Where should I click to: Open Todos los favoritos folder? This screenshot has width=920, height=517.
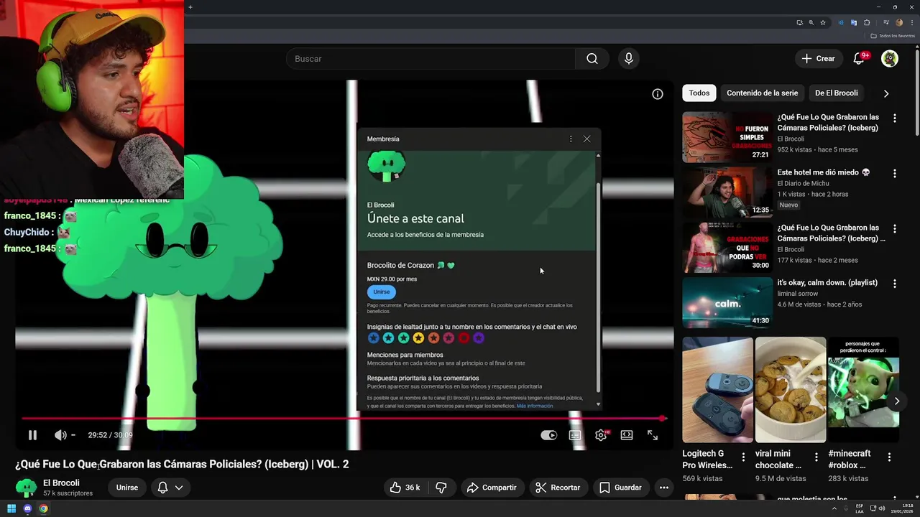point(893,36)
